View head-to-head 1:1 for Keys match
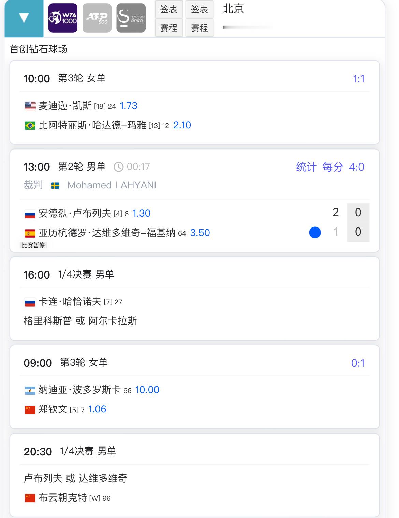The height and width of the screenshot is (518, 399). point(359,79)
